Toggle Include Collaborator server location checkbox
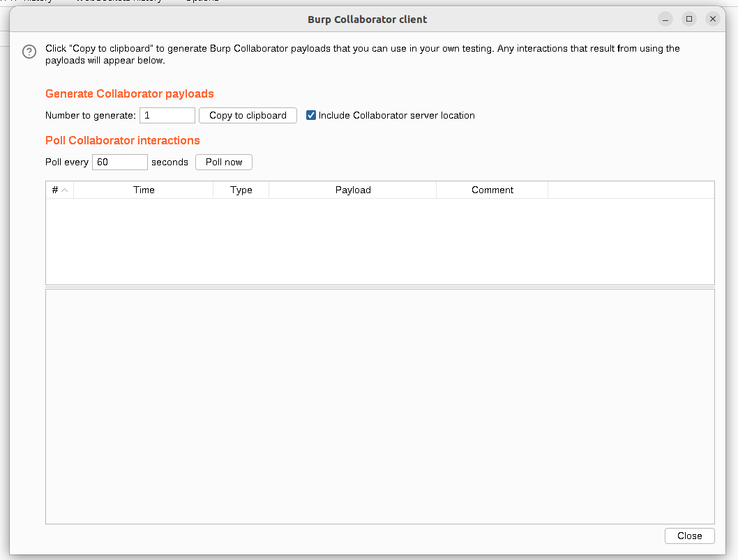The width and height of the screenshot is (738, 560). click(x=310, y=115)
